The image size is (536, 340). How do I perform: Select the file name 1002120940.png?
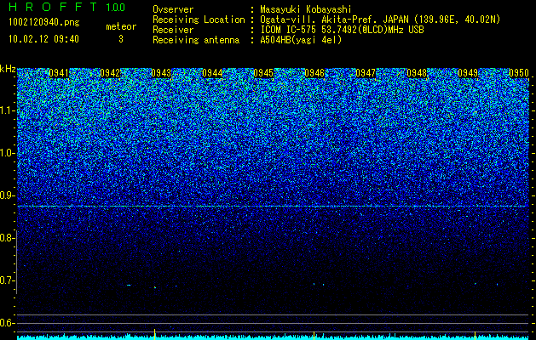(x=43, y=23)
